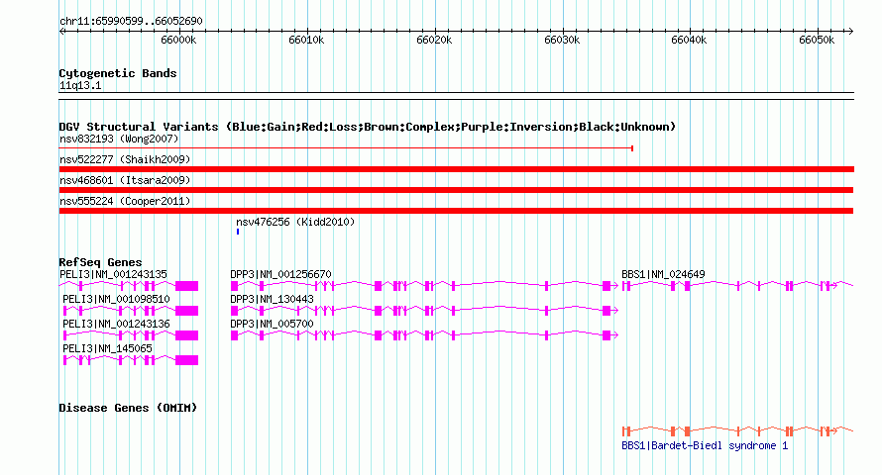Click the PELI3|NM_001243135 transcript label
Viewport: 882px width, 475px height.
(113, 274)
